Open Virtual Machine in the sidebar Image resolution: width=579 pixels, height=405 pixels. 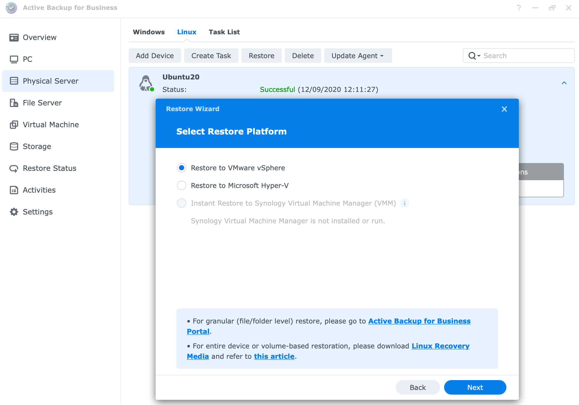[58, 125]
